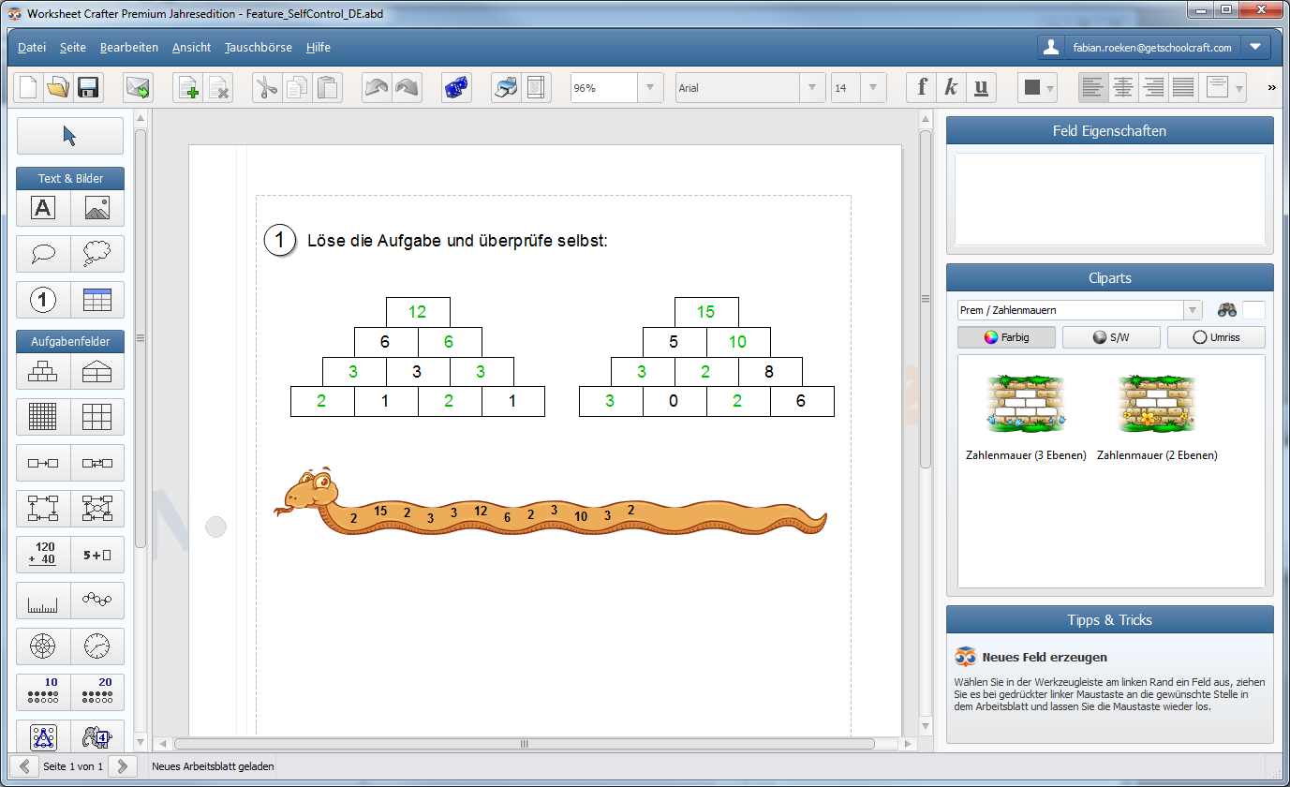Select the clock exercise tool
The width and height of the screenshot is (1290, 787).
point(96,646)
